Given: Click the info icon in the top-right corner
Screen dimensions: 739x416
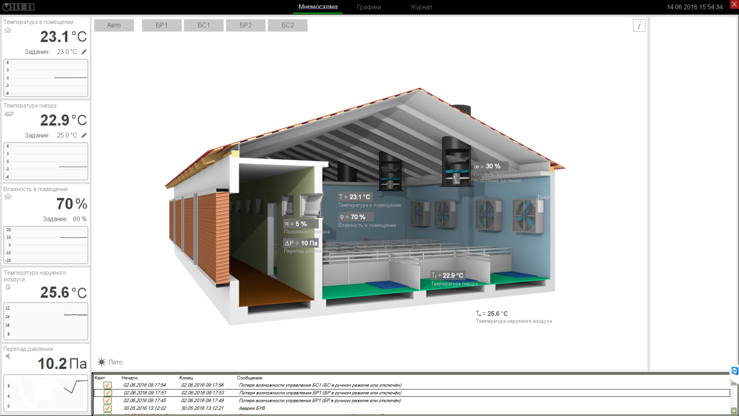Looking at the screenshot, I should click(639, 25).
